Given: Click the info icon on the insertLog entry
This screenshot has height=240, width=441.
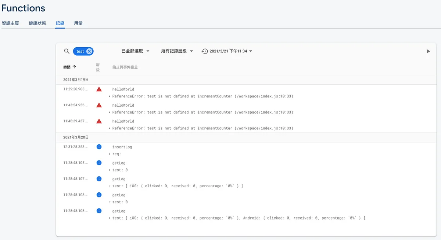Looking at the screenshot, I should coord(99,147).
